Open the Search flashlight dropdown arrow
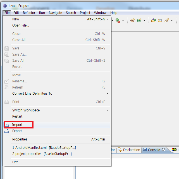The height and width of the screenshot is (179, 179). 172,20
